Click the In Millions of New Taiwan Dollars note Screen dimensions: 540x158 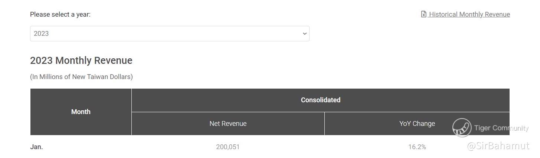(81, 77)
